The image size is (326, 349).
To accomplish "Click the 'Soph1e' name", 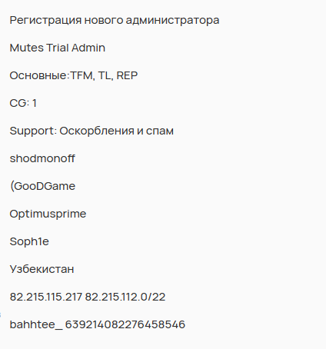I will 29,241.
